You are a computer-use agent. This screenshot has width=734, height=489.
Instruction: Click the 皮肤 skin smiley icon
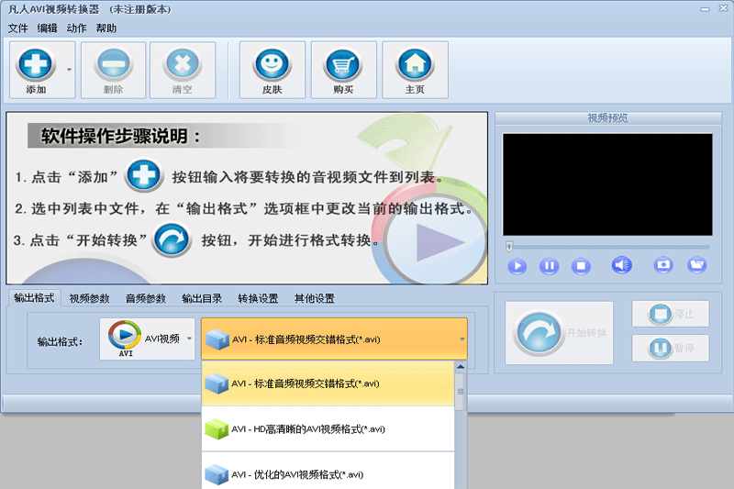click(272, 64)
